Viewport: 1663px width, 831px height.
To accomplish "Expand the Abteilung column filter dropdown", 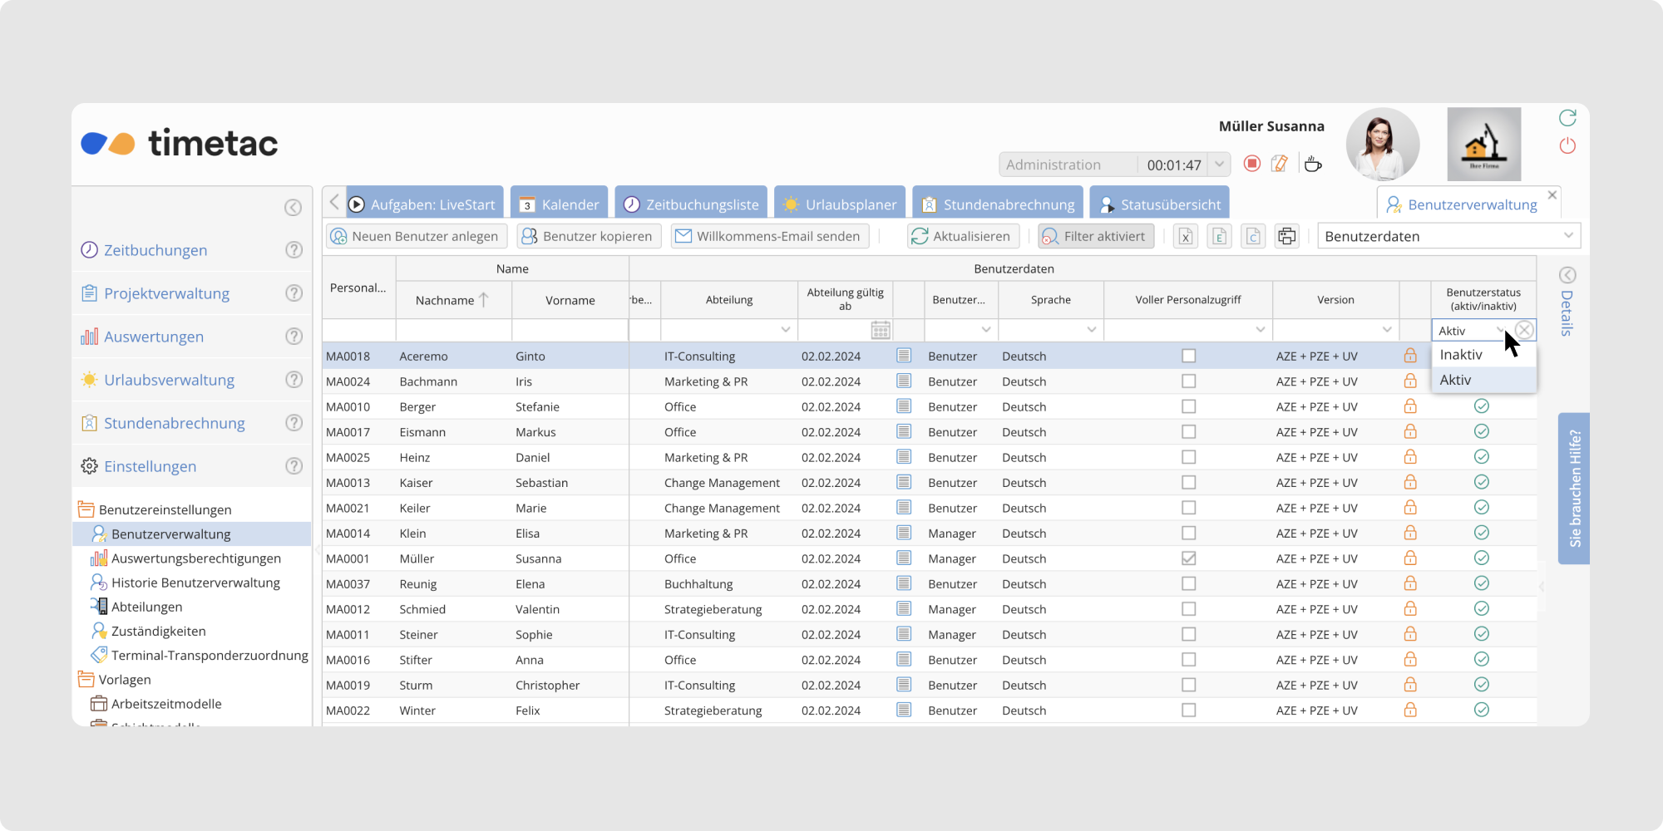I will point(785,330).
